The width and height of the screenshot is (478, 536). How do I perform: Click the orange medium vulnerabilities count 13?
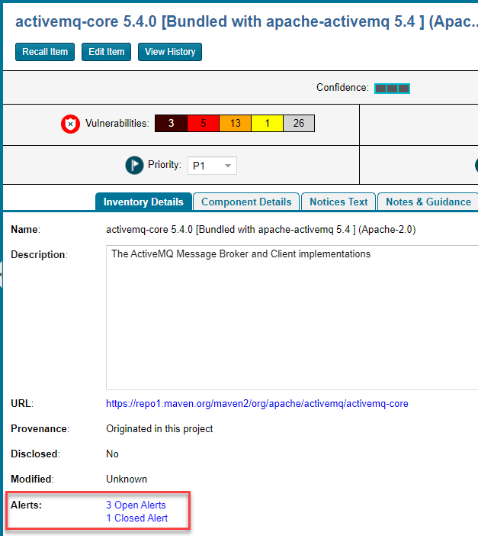click(235, 124)
